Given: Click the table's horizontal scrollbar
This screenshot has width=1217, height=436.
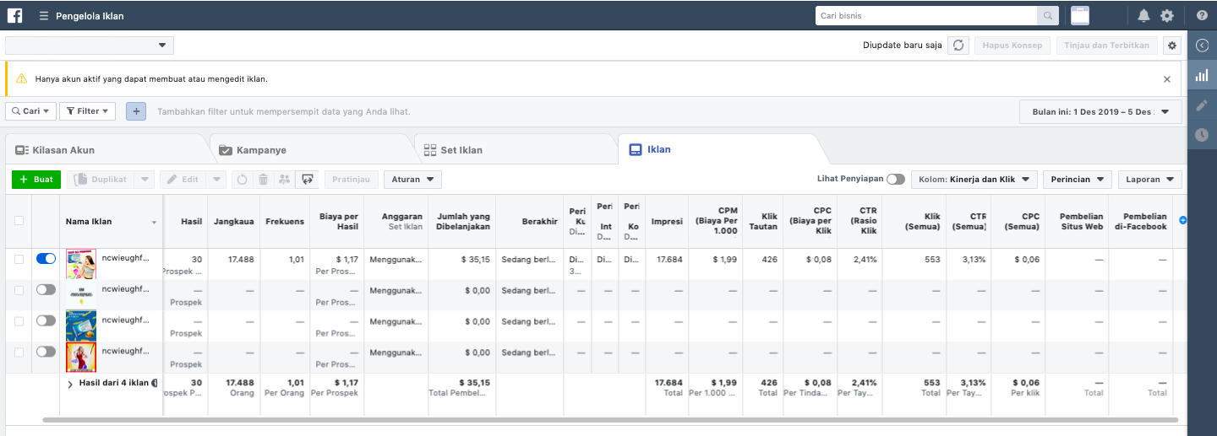Looking at the screenshot, I should point(609,419).
